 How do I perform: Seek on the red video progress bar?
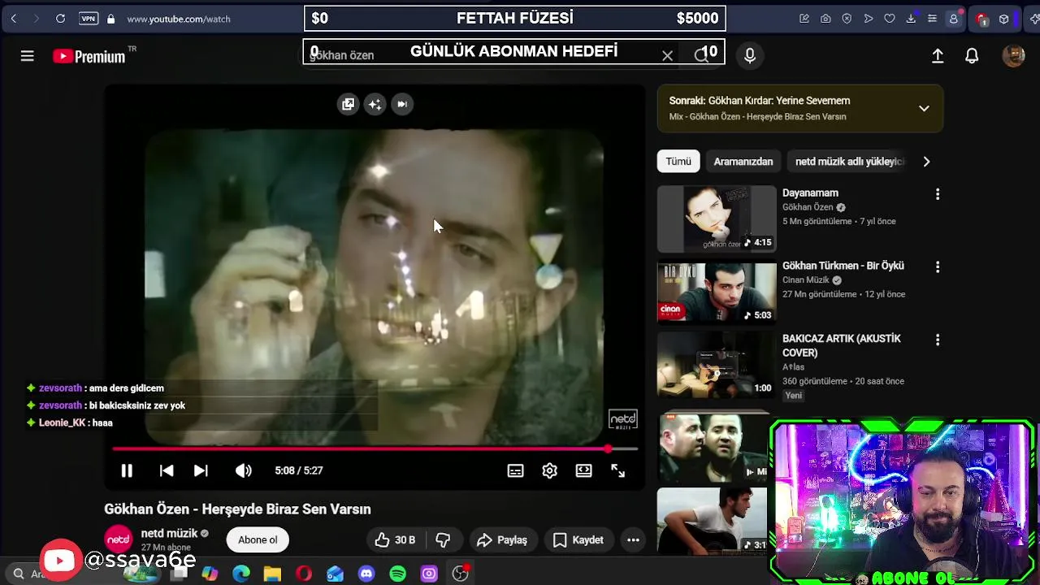(375, 448)
